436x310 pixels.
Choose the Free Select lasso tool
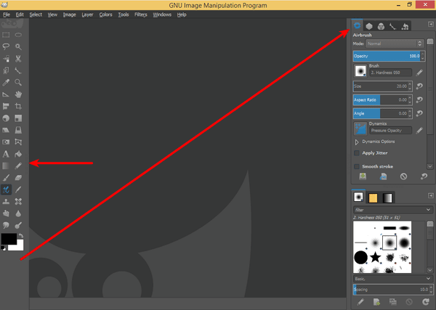coord(6,46)
